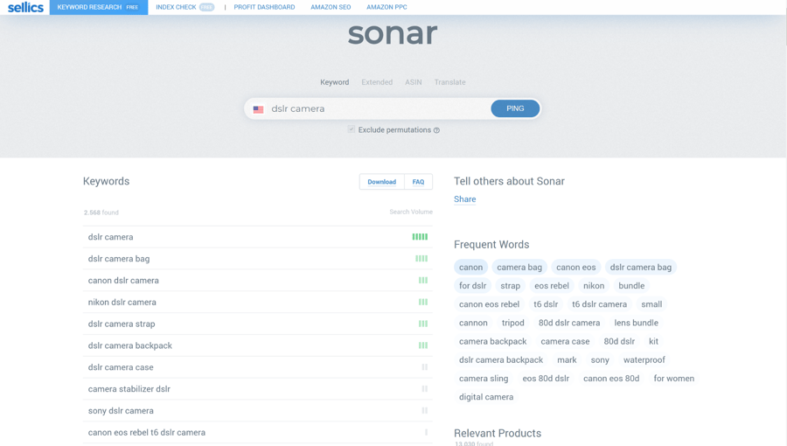Open the Amazon PPC menu item

point(387,7)
